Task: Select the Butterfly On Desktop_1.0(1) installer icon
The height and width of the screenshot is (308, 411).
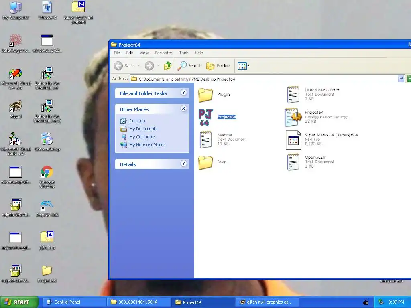Action: tap(47, 111)
